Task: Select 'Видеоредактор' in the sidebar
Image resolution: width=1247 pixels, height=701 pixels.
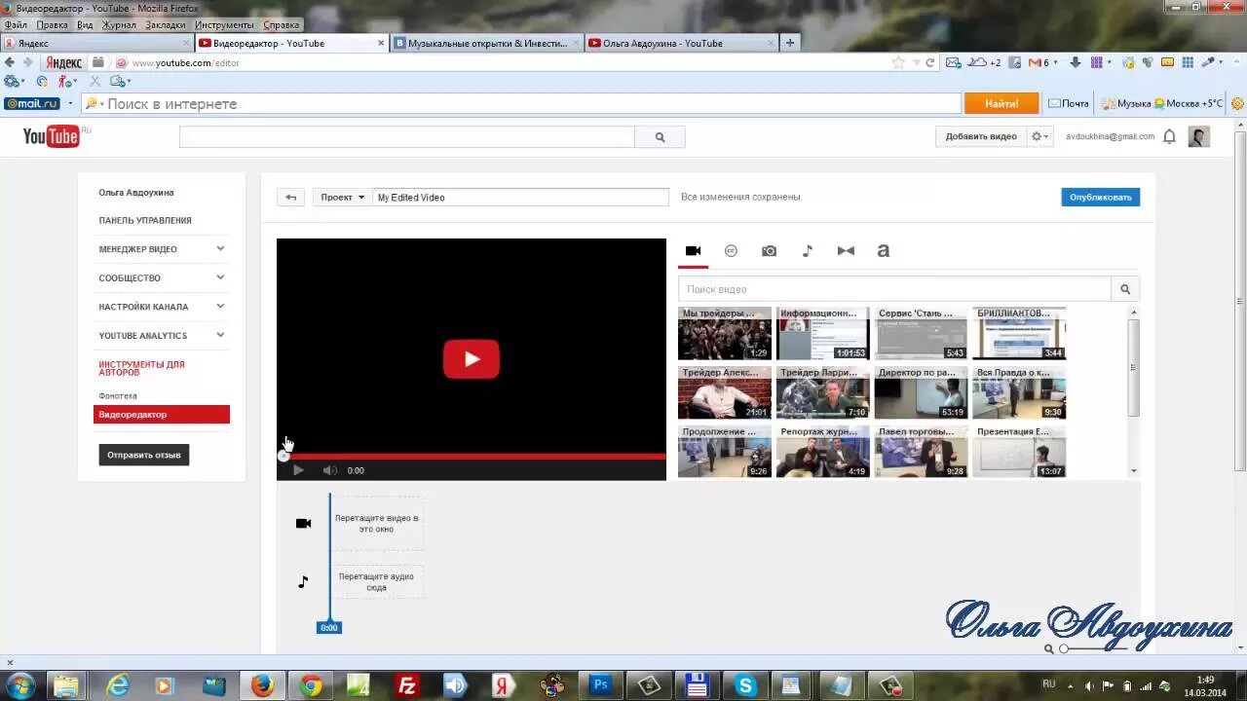Action: (162, 415)
